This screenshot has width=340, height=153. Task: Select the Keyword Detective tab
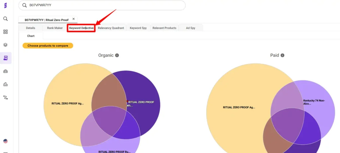click(81, 28)
